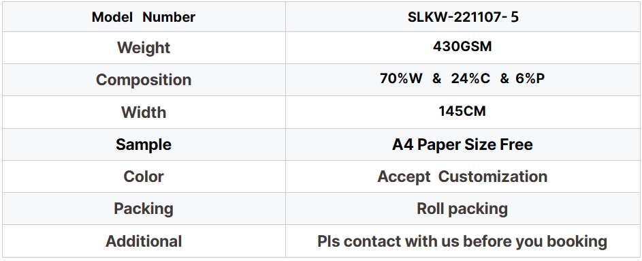Click the Weight row label
Image resolution: width=642 pixels, height=261 pixels.
(143, 48)
